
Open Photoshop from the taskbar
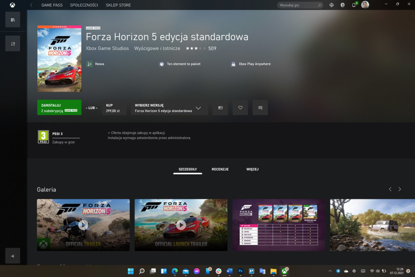pos(240,271)
